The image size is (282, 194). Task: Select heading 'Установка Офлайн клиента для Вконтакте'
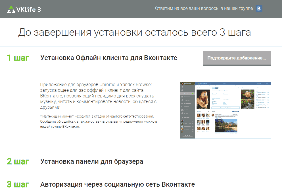[109, 58]
